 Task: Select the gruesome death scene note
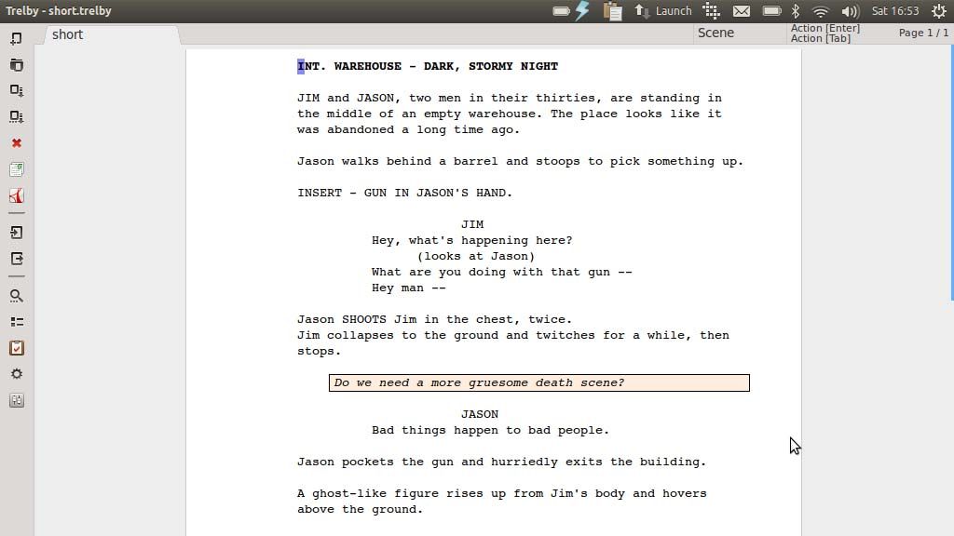click(538, 382)
